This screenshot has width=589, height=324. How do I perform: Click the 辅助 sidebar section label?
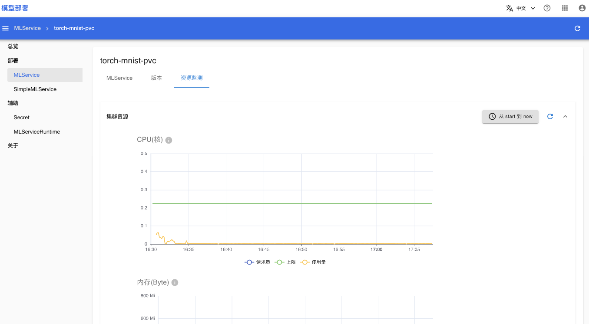[13, 103]
